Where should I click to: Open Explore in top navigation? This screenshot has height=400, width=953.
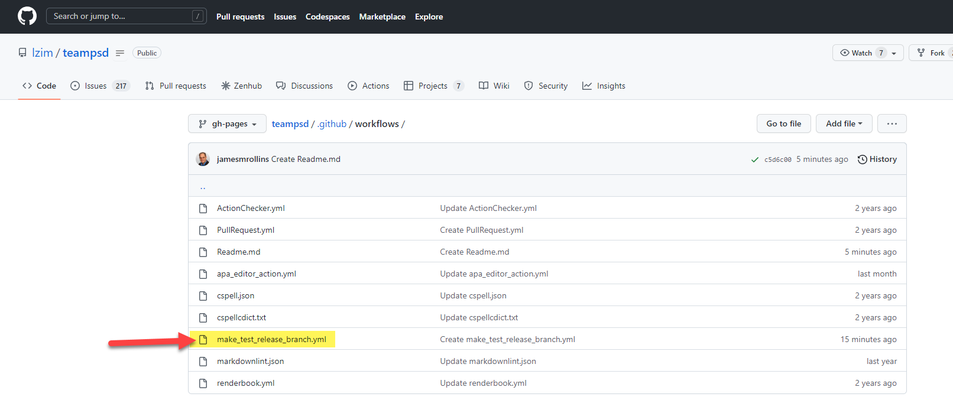pos(429,17)
